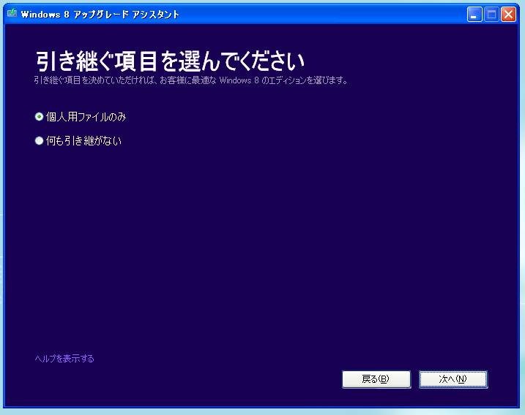Open the ヘルプを表示する help link
The height and width of the screenshot is (415, 525).
64,359
